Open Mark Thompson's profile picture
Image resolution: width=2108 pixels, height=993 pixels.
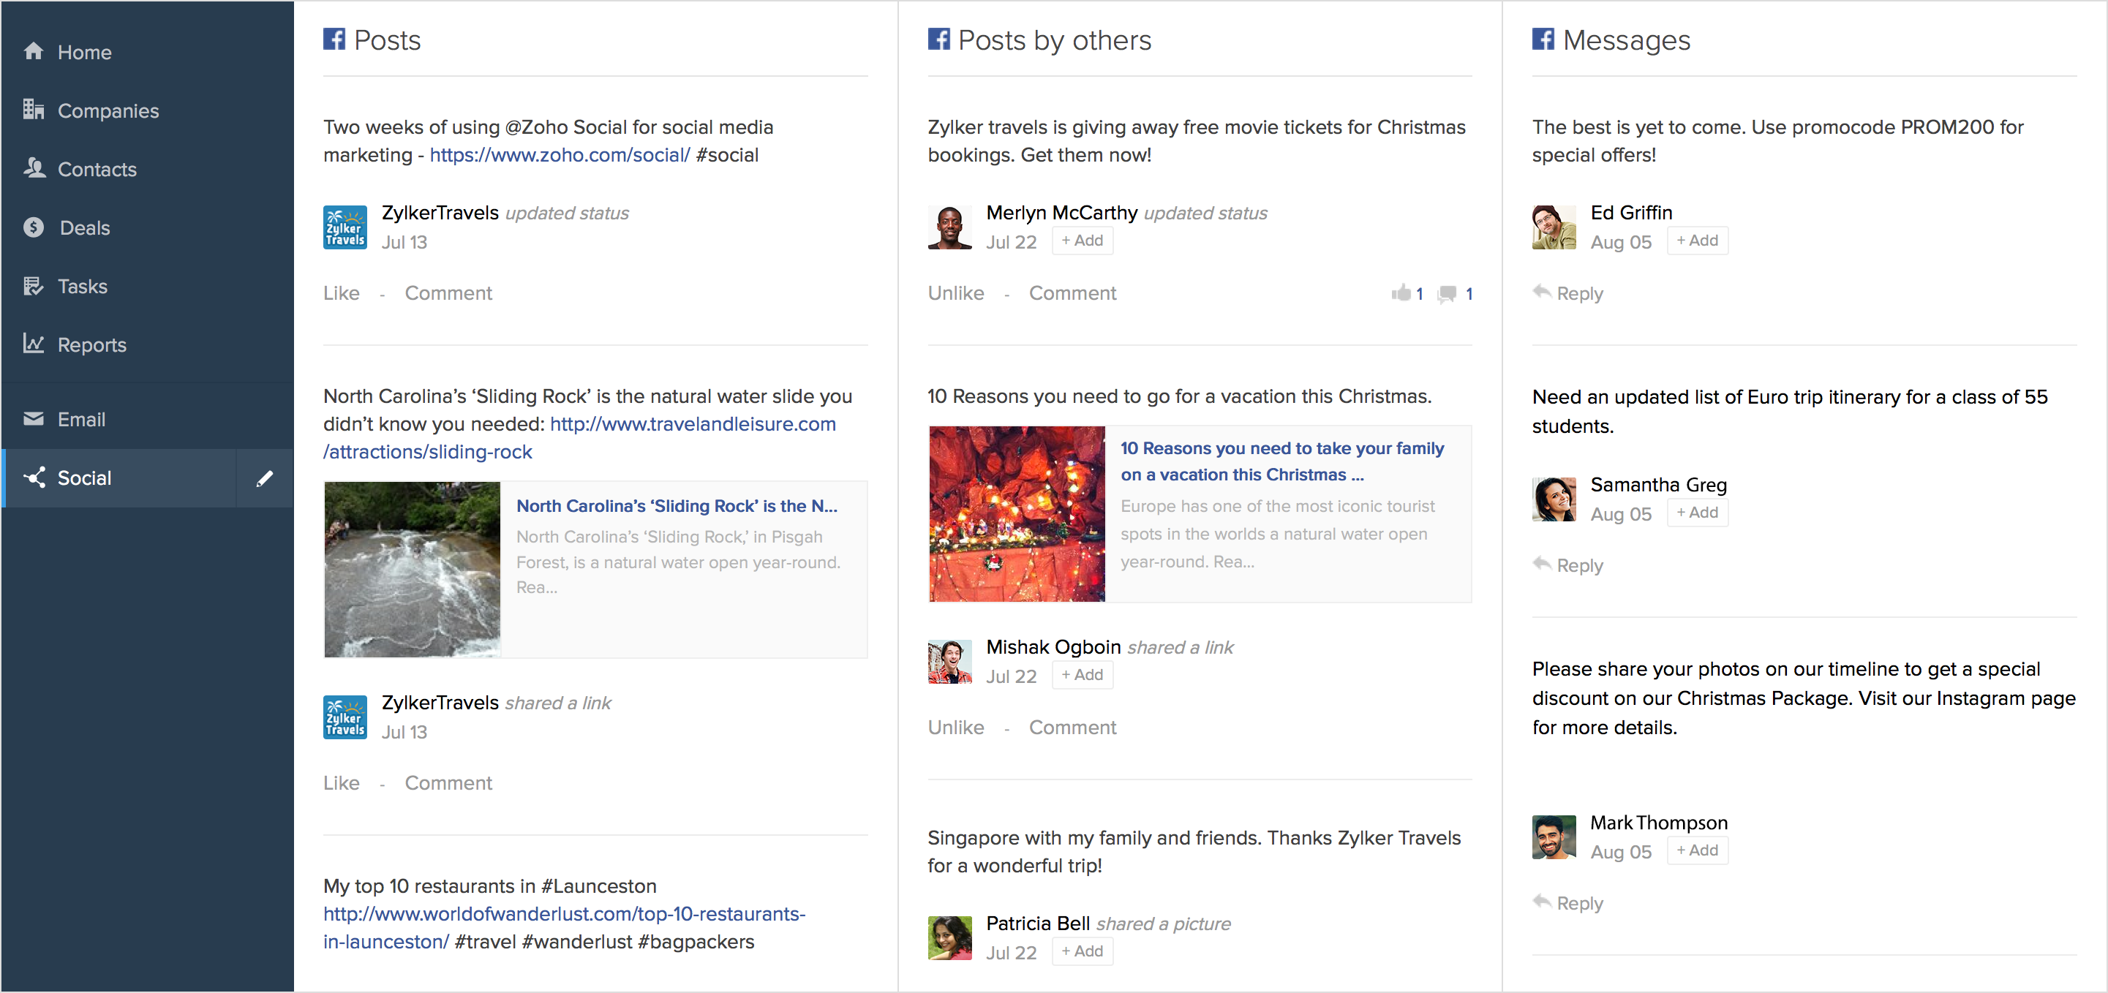[x=1554, y=837]
